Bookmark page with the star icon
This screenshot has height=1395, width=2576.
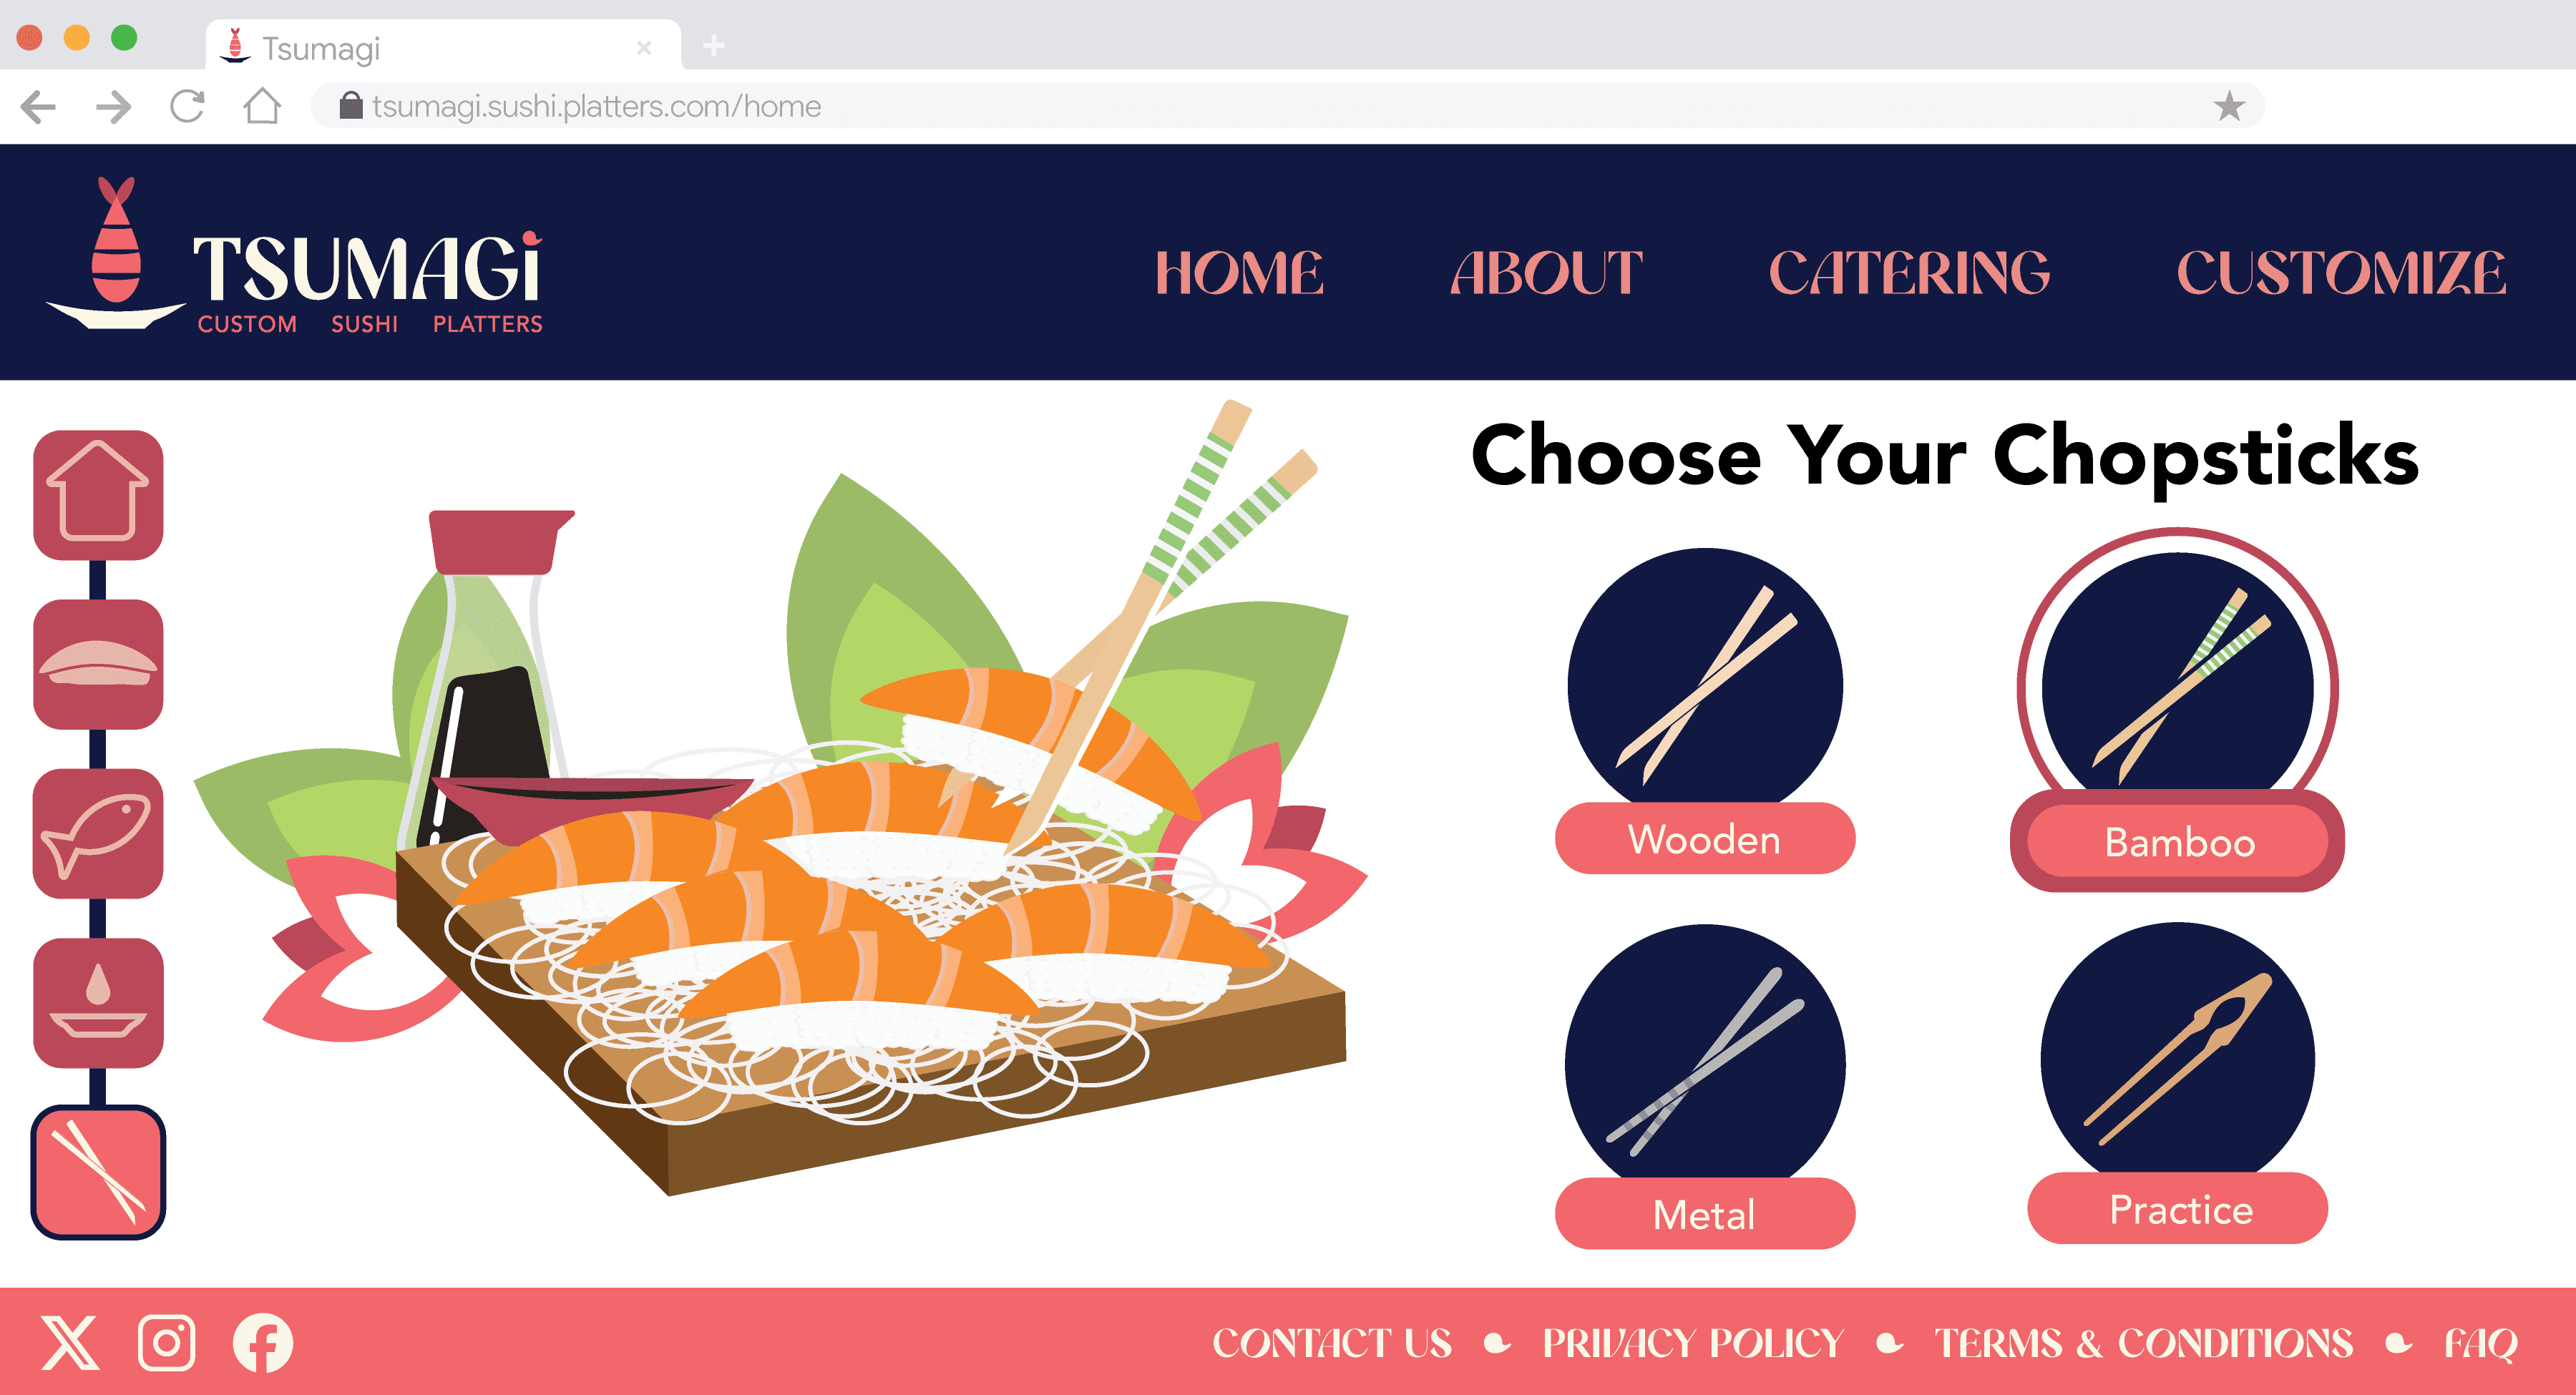[x=2229, y=106]
